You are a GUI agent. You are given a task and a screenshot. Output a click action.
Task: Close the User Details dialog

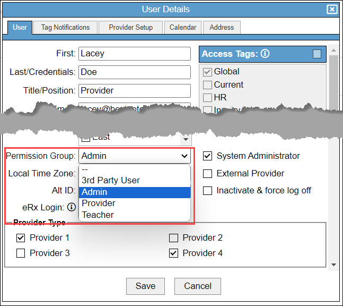pyautogui.click(x=332, y=9)
